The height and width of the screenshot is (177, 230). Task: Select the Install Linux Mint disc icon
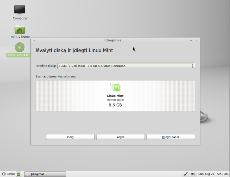point(20,47)
